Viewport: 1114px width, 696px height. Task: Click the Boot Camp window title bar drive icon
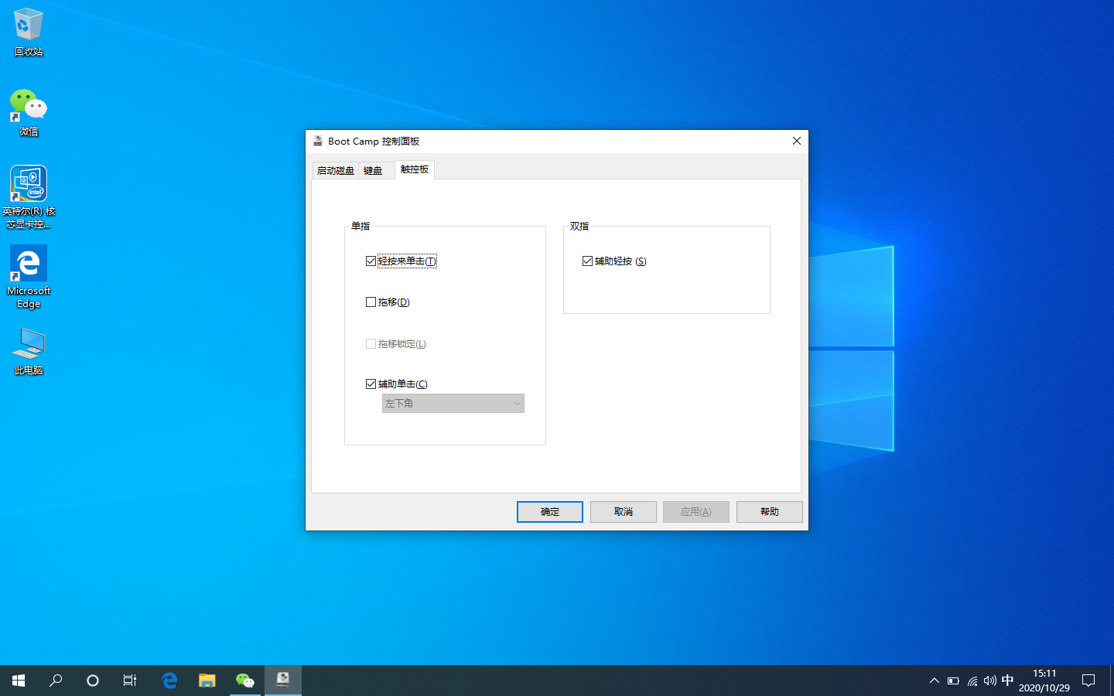(x=317, y=141)
